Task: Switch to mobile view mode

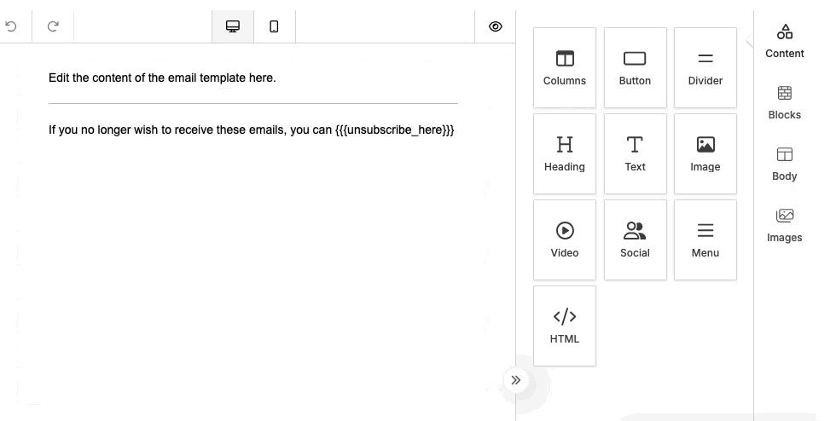Action: (274, 26)
